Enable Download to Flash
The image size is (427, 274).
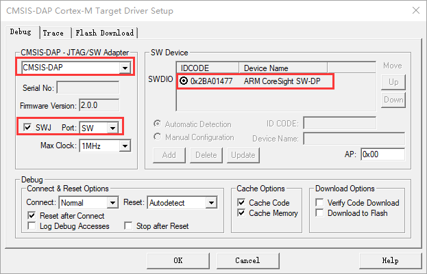click(x=320, y=213)
